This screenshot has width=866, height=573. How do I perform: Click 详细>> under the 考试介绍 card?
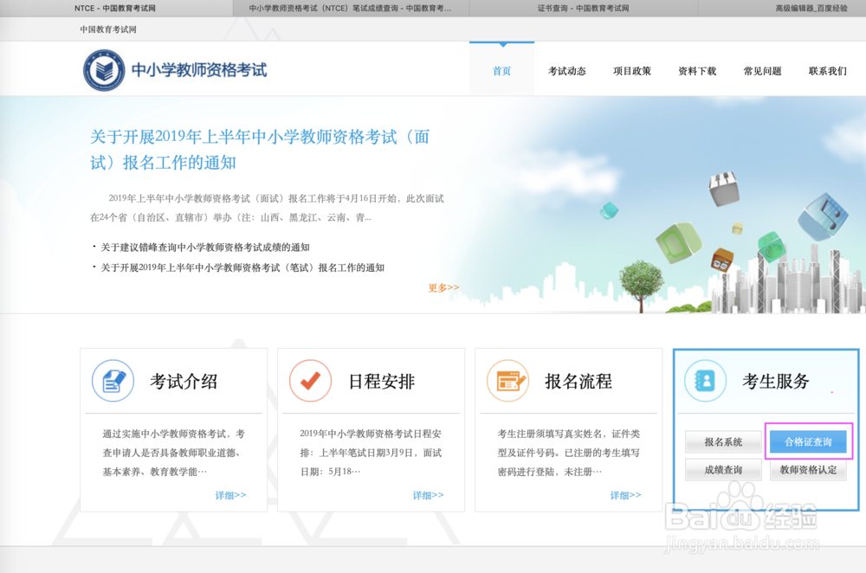(x=231, y=494)
